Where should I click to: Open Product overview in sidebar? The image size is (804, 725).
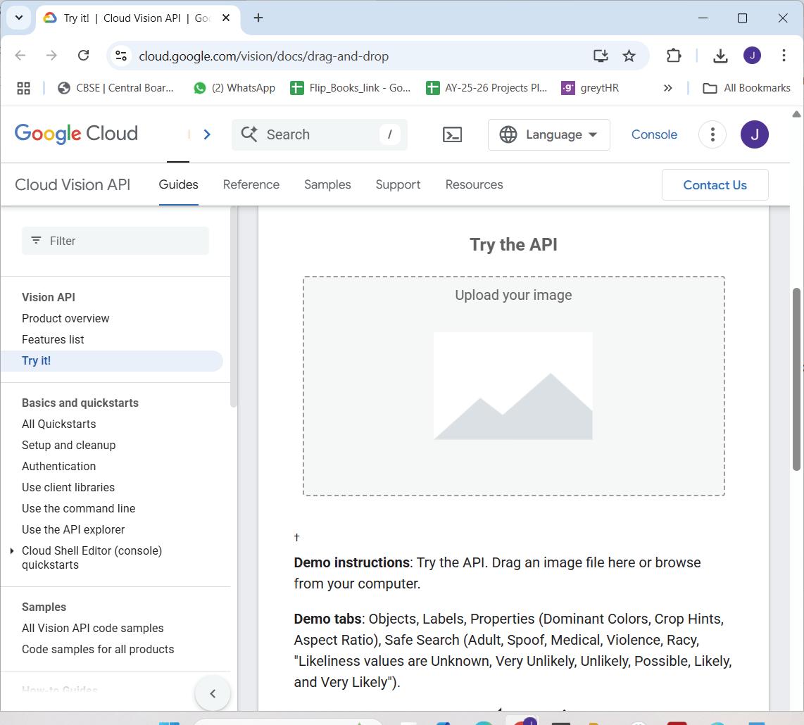(65, 318)
